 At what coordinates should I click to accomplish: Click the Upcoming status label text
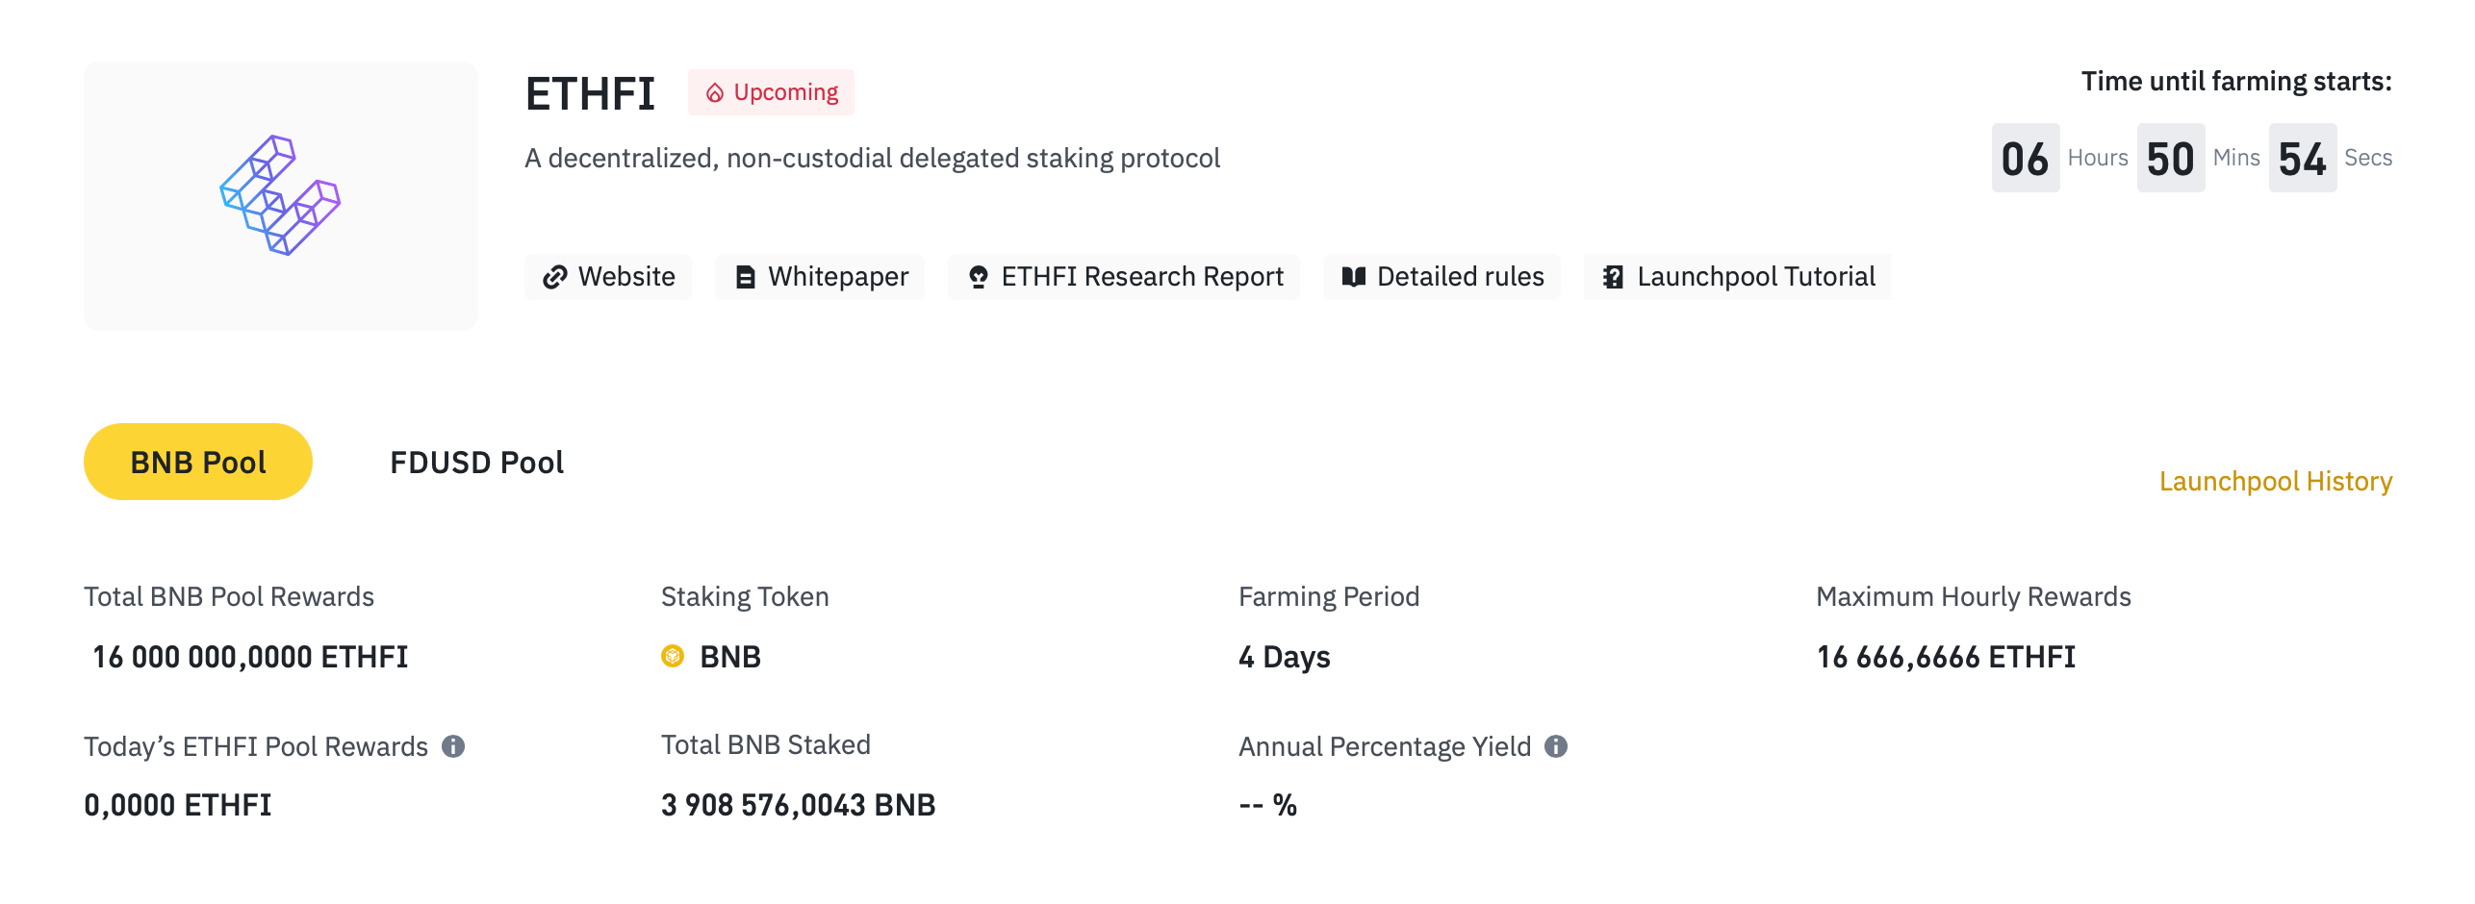pos(785,92)
